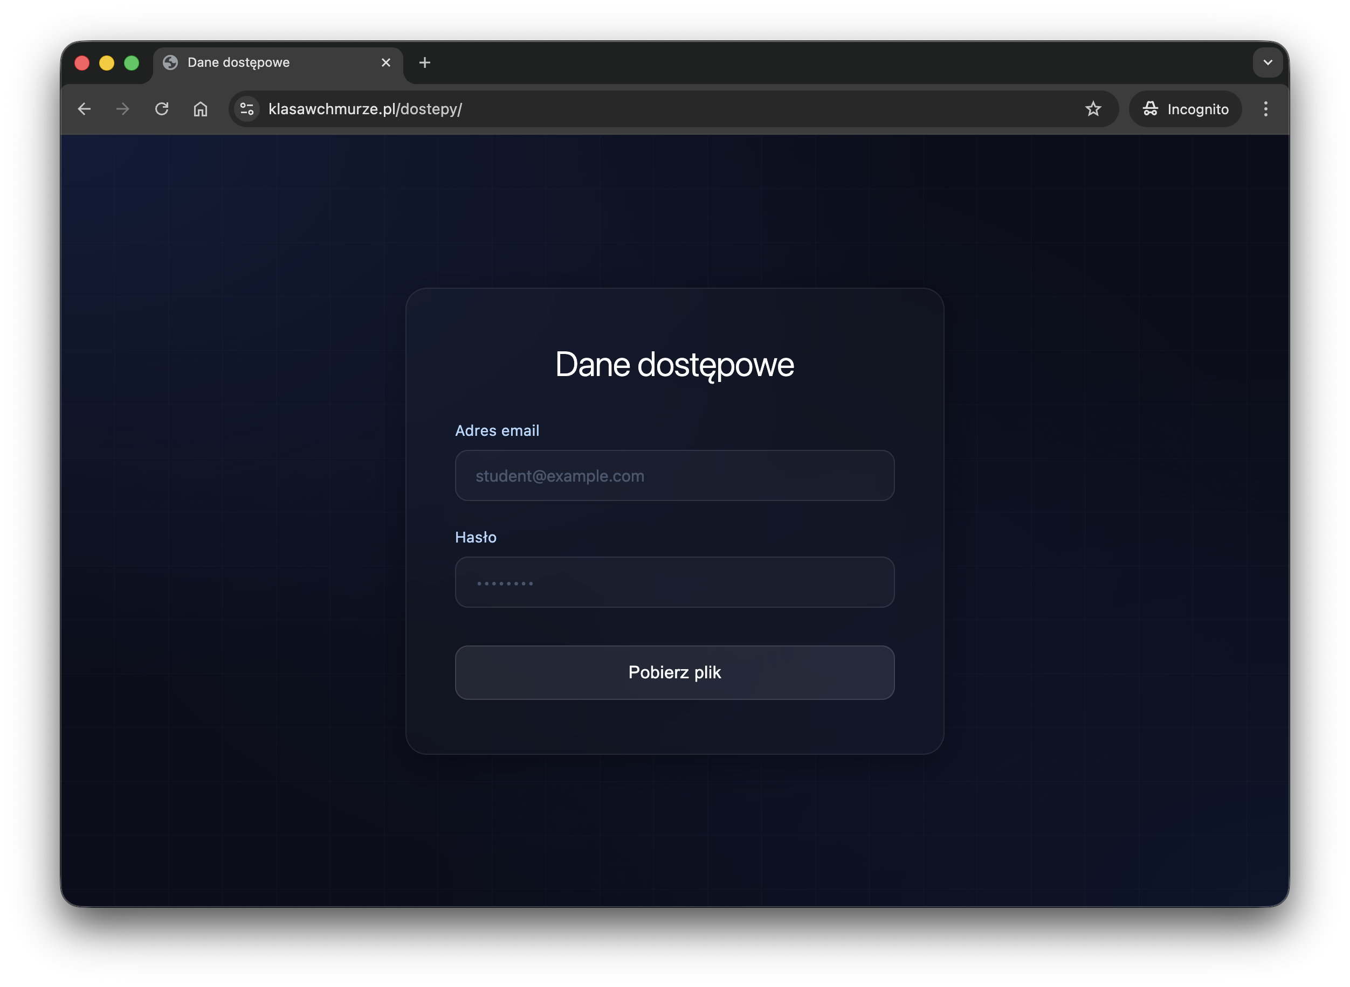Open site information icon in address bar
Viewport: 1350px width, 987px height.
click(x=247, y=109)
